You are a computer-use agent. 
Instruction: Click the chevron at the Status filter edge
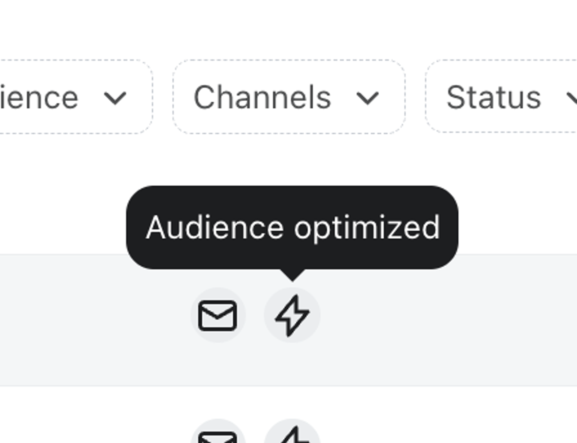pos(572,98)
